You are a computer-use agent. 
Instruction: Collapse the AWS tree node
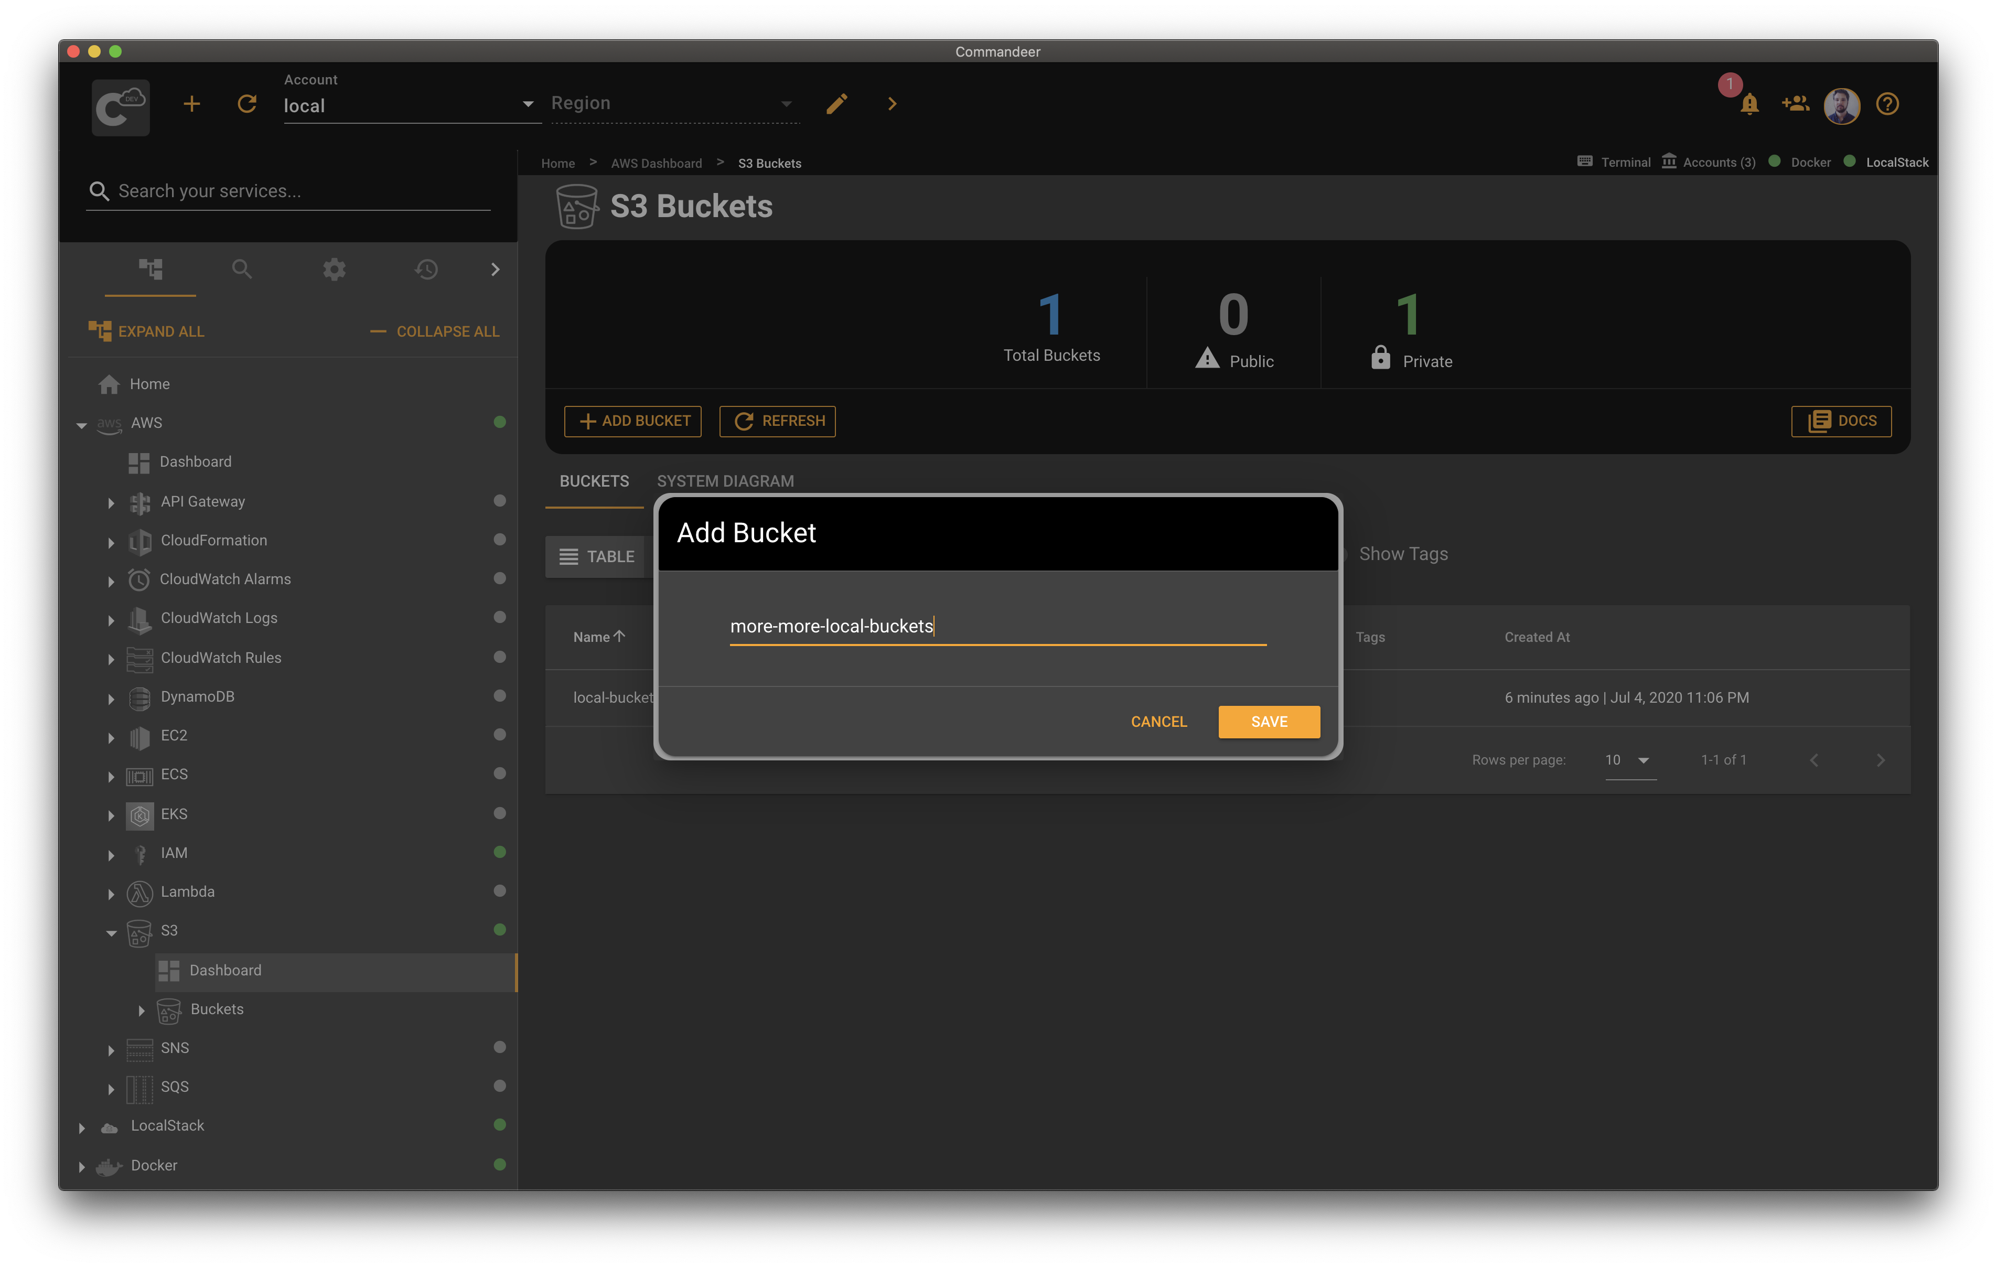(x=81, y=425)
